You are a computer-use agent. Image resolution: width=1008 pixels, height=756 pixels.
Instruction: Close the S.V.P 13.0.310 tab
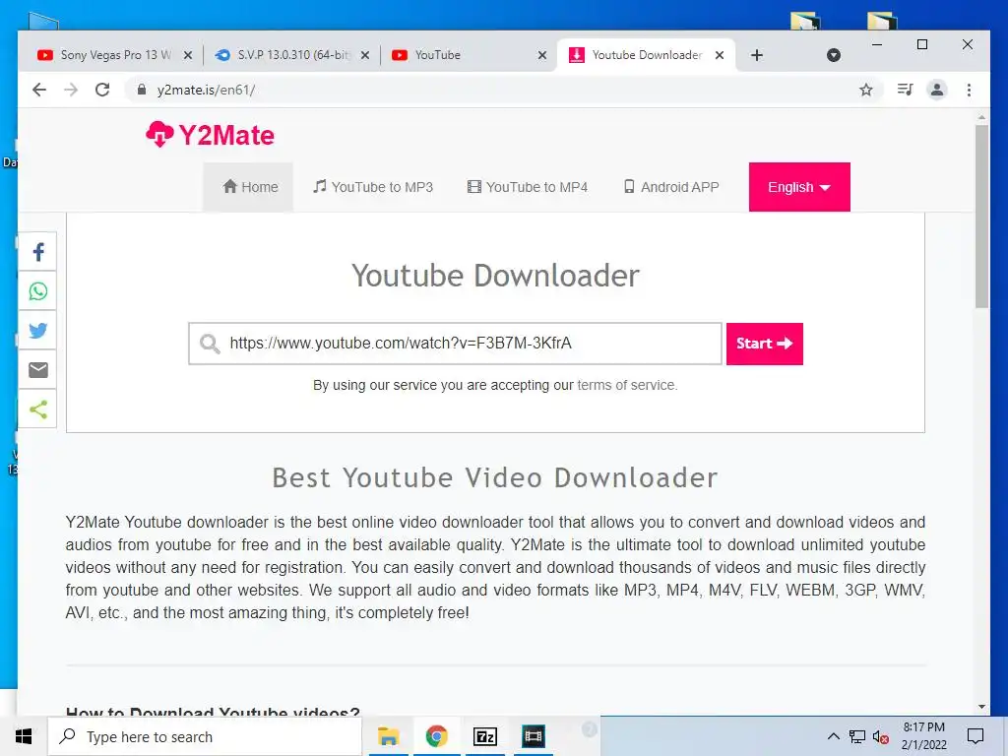[365, 55]
